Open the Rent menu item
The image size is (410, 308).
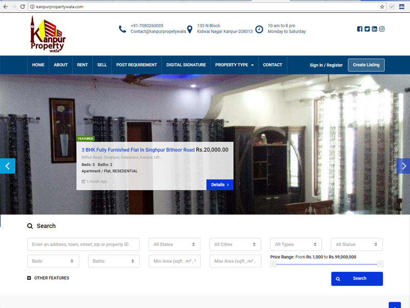click(x=83, y=65)
